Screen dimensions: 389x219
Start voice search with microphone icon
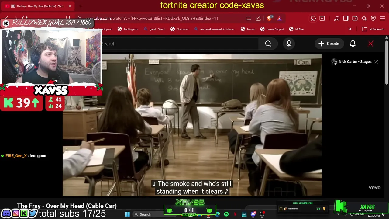tap(289, 44)
